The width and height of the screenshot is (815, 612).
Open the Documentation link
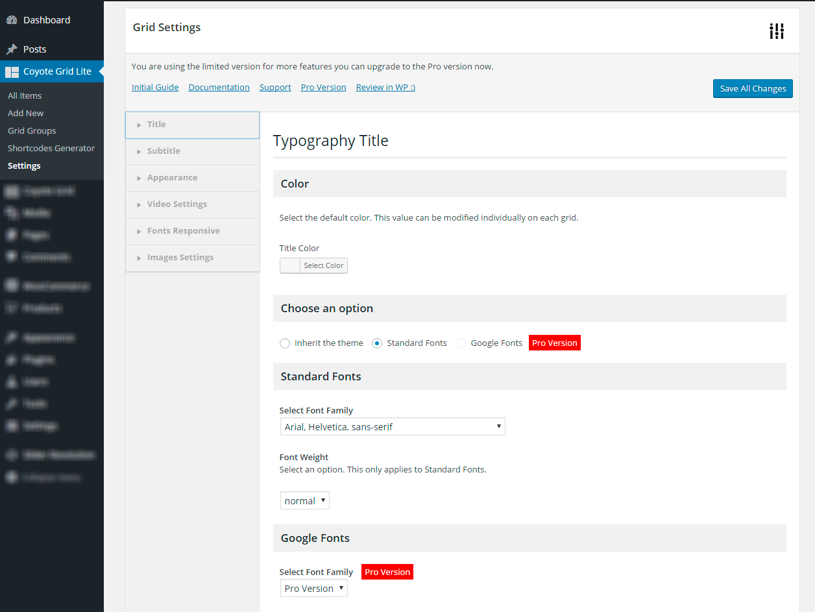pyautogui.click(x=219, y=87)
